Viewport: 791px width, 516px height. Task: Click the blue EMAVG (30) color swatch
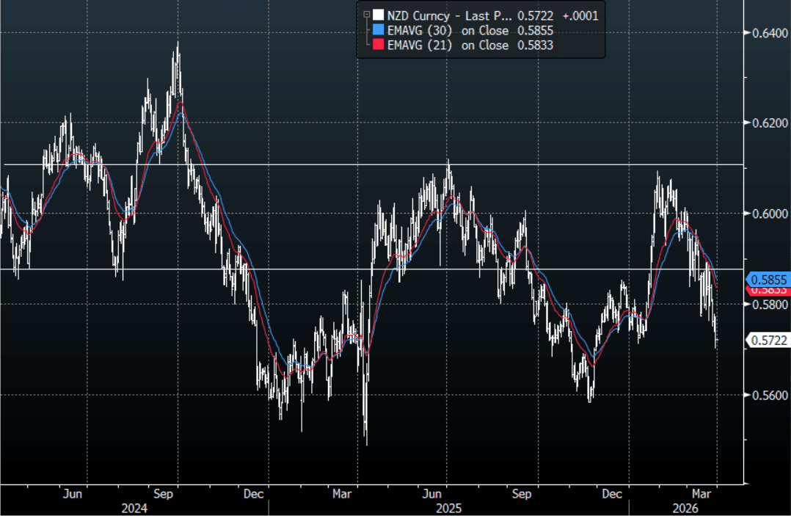[378, 30]
